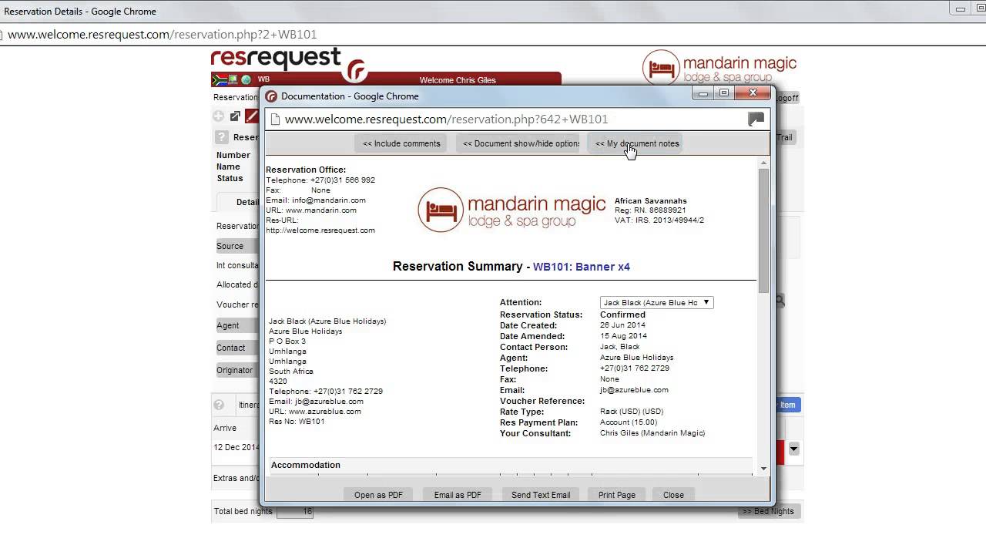Click the Originator label button
The width and height of the screenshot is (986, 555).
pyautogui.click(x=238, y=370)
